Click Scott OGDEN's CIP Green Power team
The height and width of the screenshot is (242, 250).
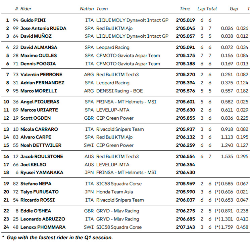[x=115, y=118]
